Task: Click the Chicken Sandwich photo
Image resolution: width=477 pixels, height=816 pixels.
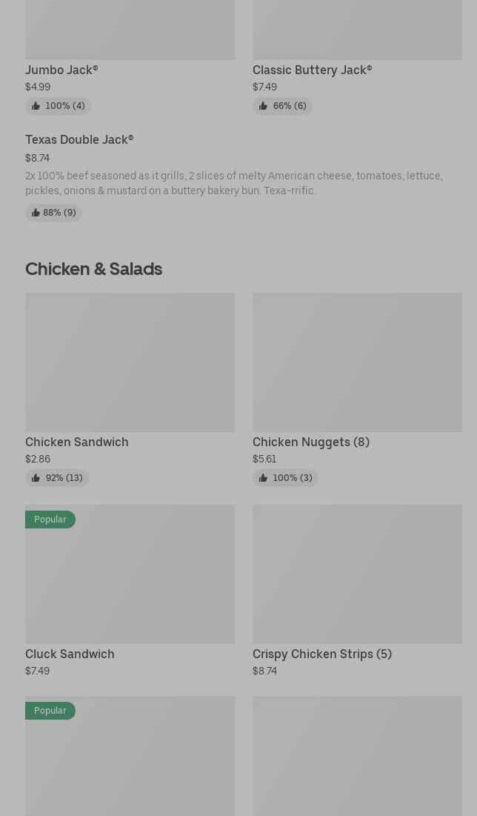Action: pyautogui.click(x=130, y=362)
